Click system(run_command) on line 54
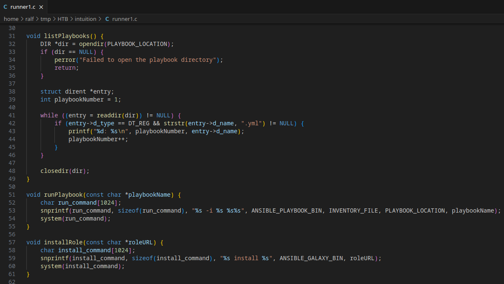The width and height of the screenshot is (504, 284). point(75,218)
